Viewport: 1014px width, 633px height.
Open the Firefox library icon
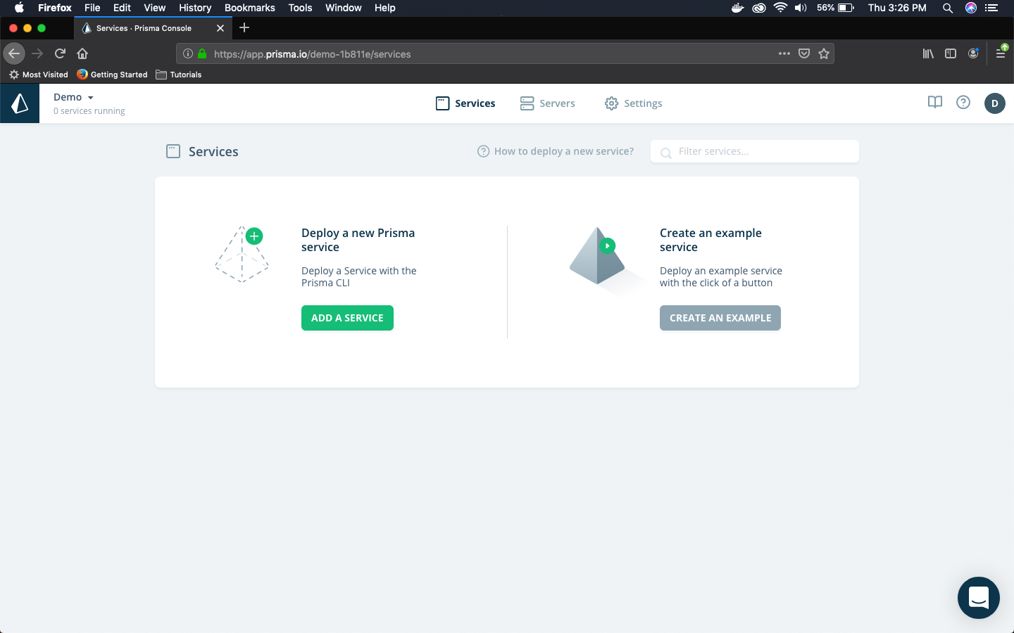point(928,53)
